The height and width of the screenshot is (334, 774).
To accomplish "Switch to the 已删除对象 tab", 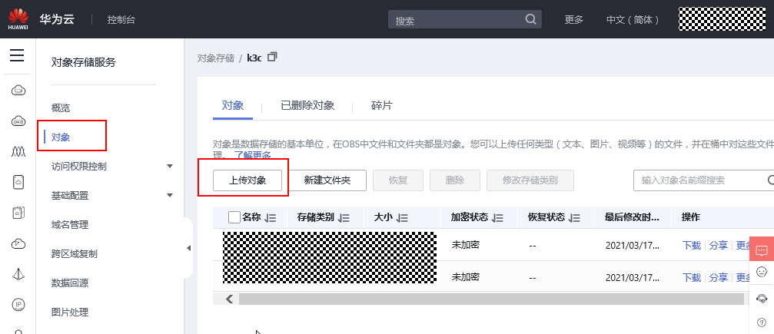I will click(307, 106).
